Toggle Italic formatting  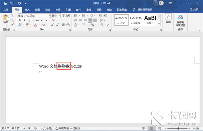pos(24,20)
